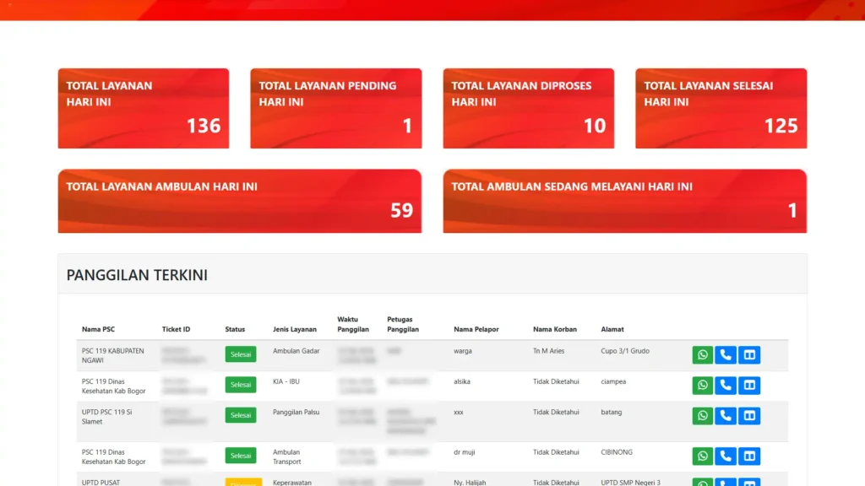Select Total Ambulan Sedang Melayani Hari Ini card
This screenshot has width=865, height=486.
point(624,201)
